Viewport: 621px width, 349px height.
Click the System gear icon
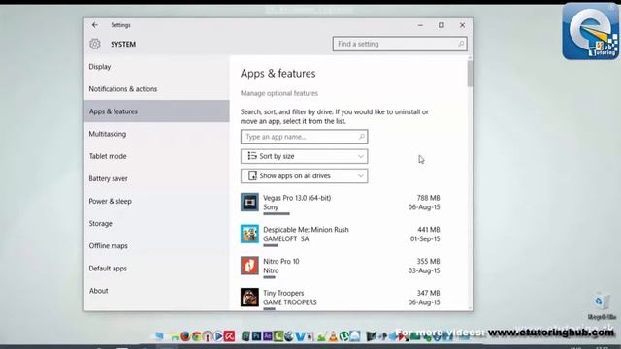95,44
